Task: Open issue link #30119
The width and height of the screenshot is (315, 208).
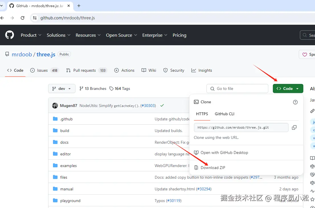Action: (x=174, y=201)
